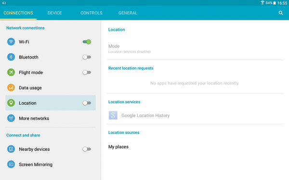Tap the screenshot notification icon

click(x=4, y=3)
